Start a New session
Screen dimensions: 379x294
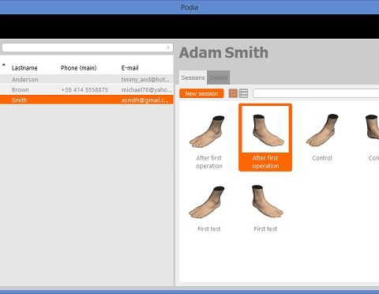(201, 93)
